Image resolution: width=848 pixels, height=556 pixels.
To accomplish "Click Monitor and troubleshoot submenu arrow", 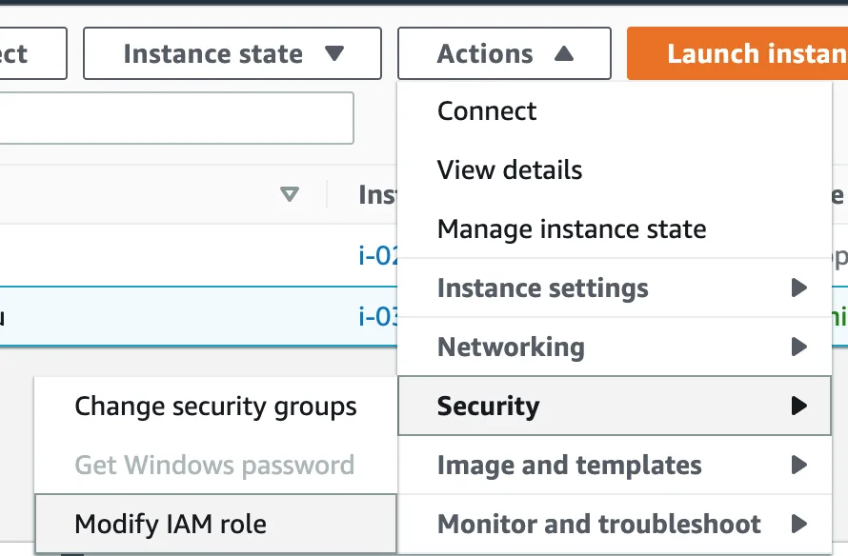I will pos(798,524).
